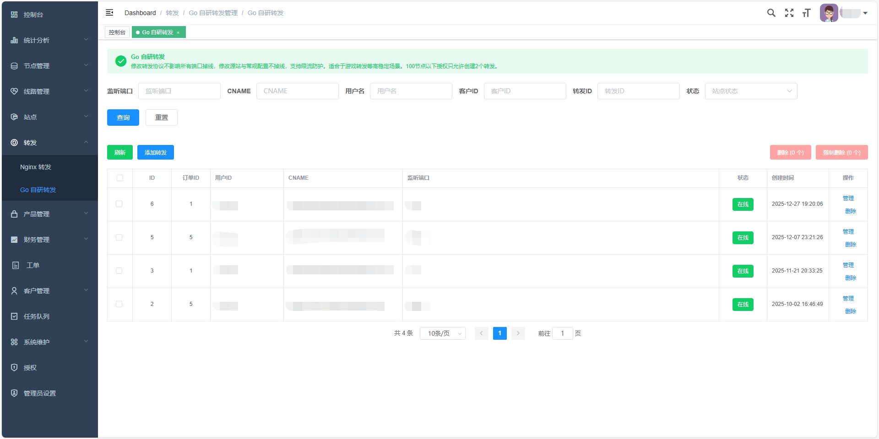Click the blue 查询 button
Image resolution: width=879 pixels, height=439 pixels.
click(x=123, y=118)
